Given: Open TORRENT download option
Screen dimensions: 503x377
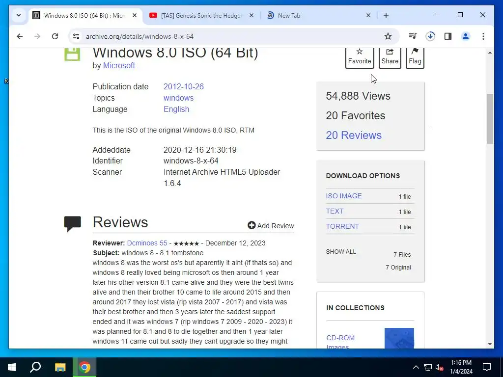Looking at the screenshot, I should click(342, 226).
